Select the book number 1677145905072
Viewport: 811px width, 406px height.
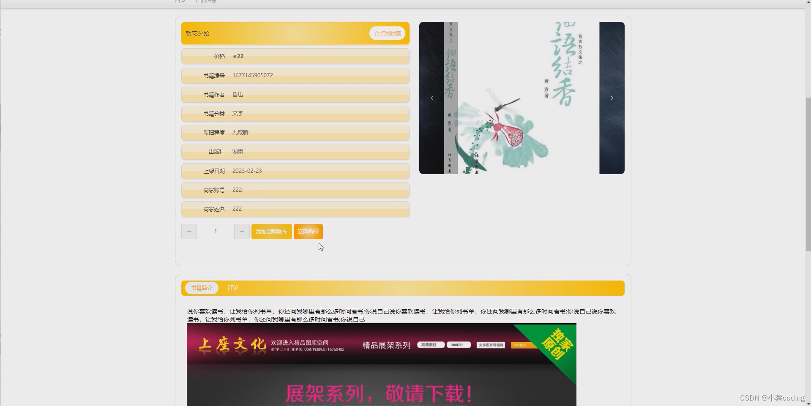[x=253, y=75]
